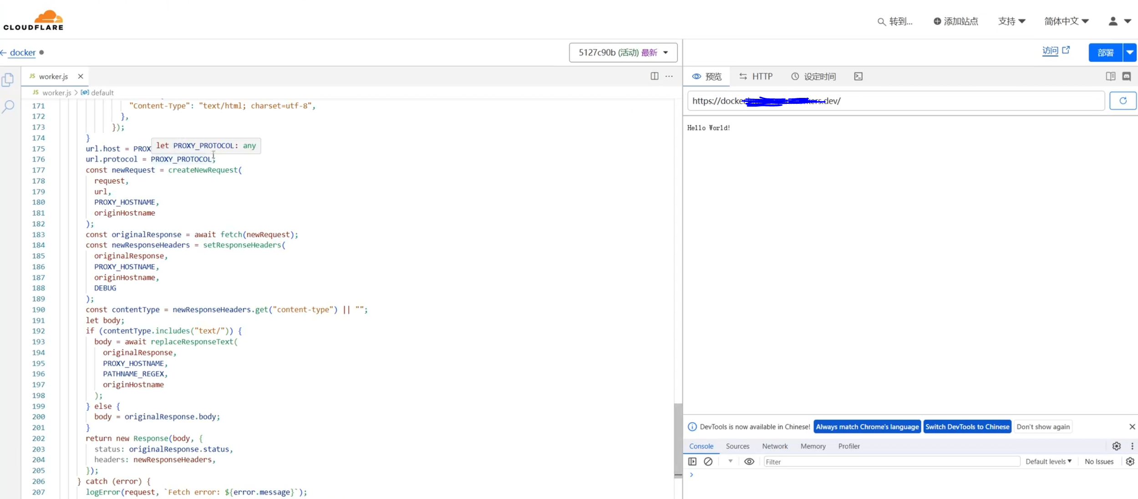Viewport: 1138px width, 499px height.
Task: Click PATHNAME_REGEX on line 196
Action: (x=133, y=374)
